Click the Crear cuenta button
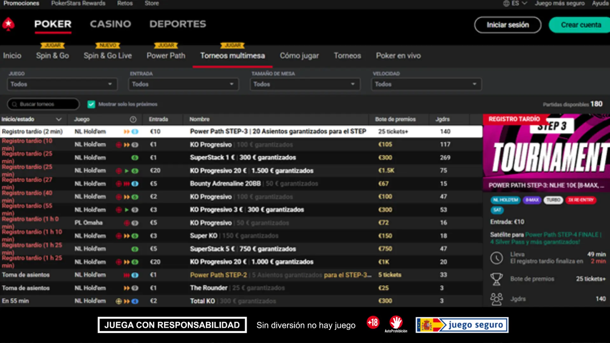 coord(580,25)
